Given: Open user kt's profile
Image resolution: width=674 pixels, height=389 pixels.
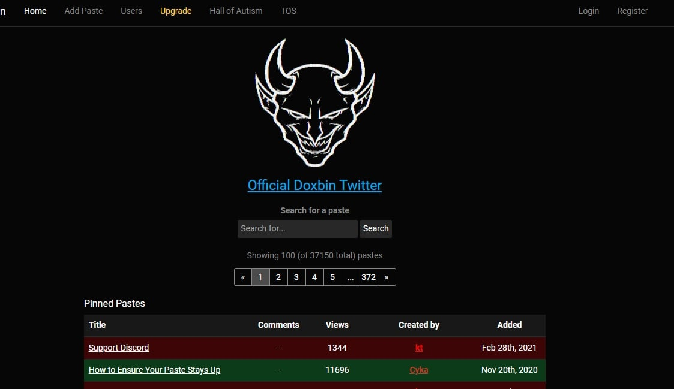Looking at the screenshot, I should pyautogui.click(x=419, y=348).
